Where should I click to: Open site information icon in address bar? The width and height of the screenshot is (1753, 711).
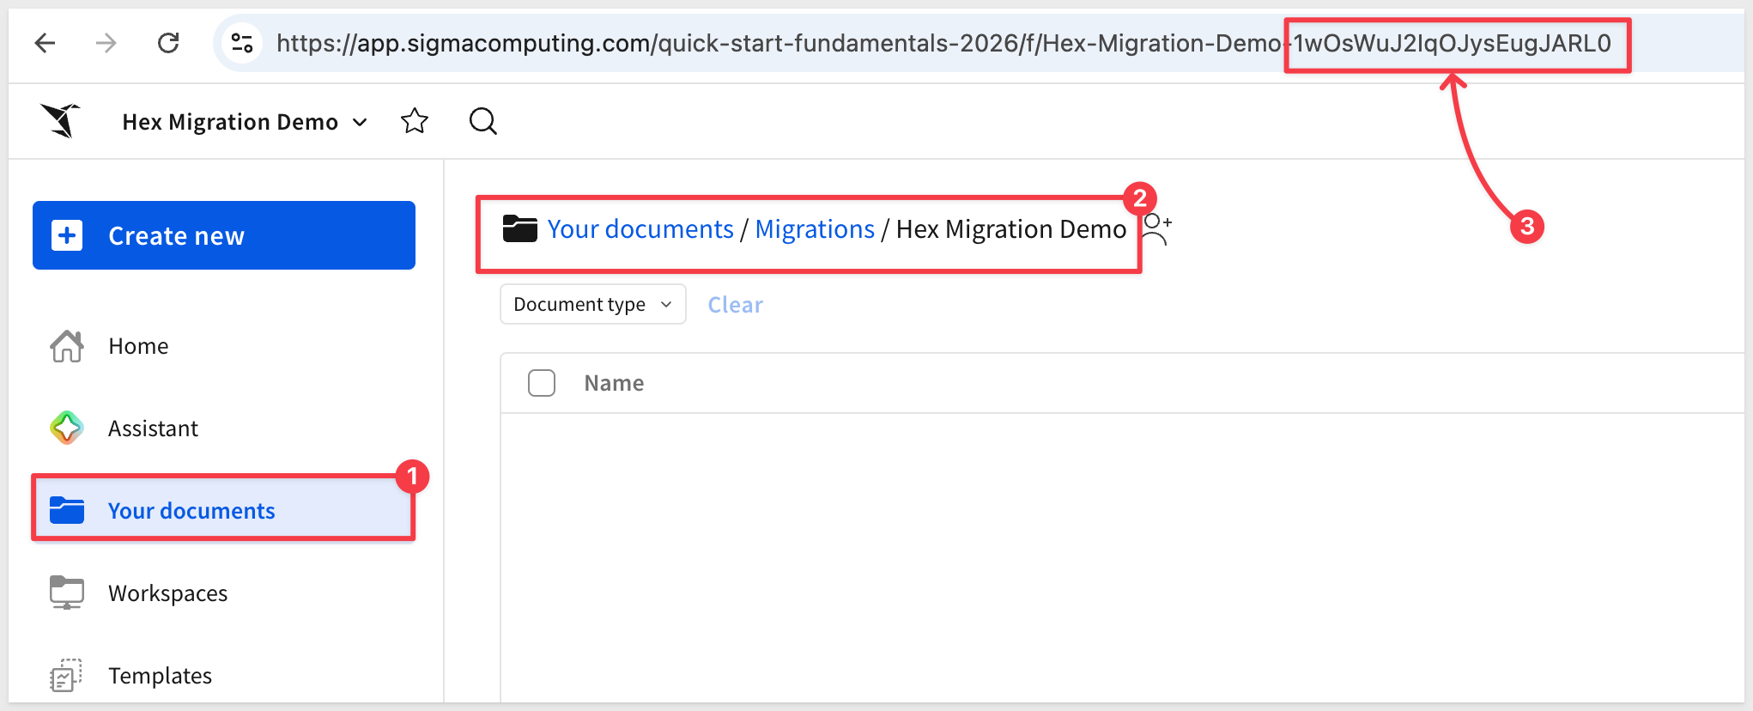point(242,42)
